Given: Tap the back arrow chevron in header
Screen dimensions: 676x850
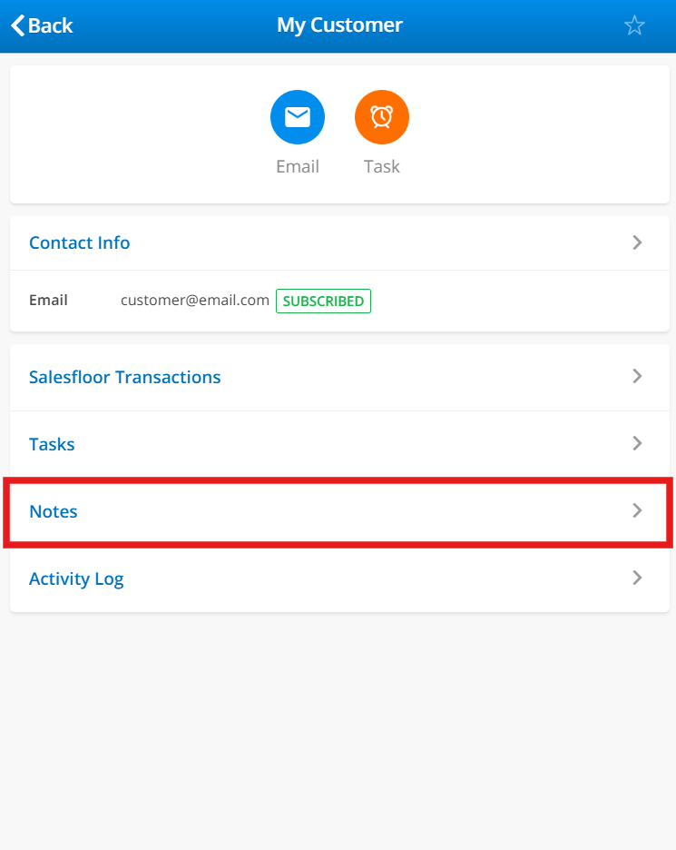Looking at the screenshot, I should click(18, 25).
